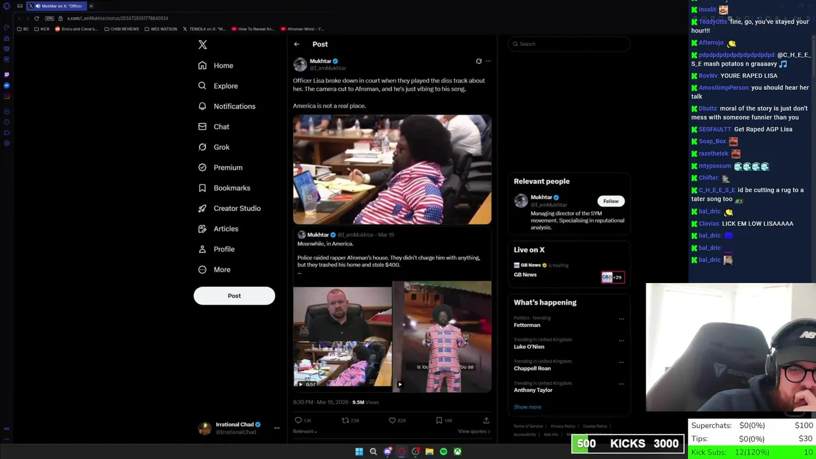Open the BC bookmarks folder

click(22, 29)
